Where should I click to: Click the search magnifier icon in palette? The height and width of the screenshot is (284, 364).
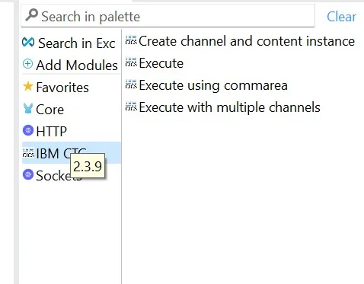32,15
